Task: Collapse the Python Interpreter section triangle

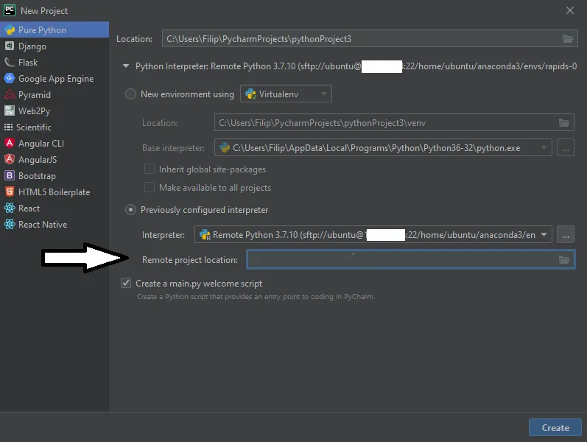Action: [126, 66]
